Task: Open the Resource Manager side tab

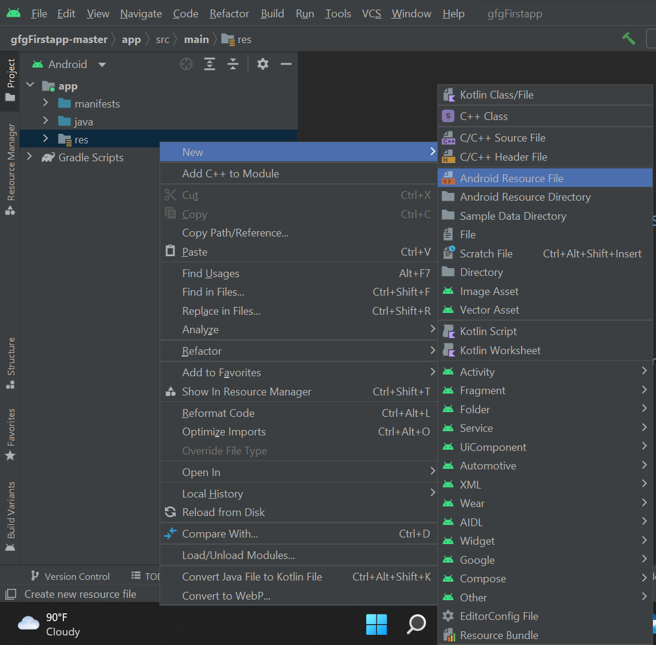Action: (x=10, y=169)
